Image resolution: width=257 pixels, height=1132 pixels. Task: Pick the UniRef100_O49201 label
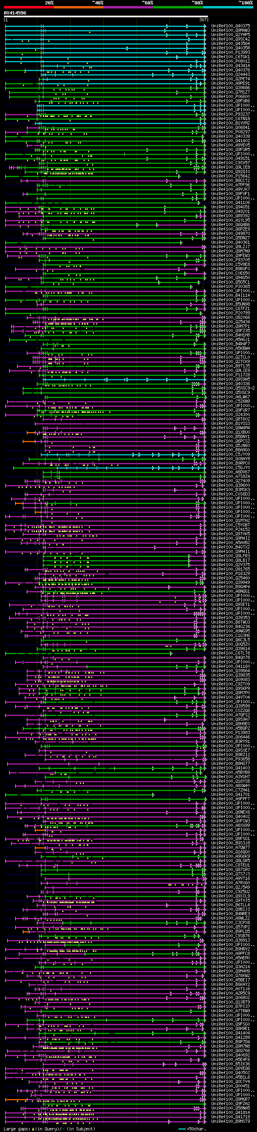pos(230,211)
